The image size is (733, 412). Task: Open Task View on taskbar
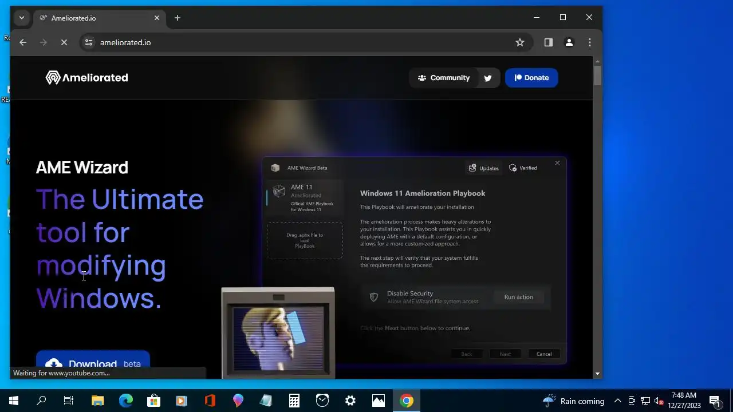click(69, 401)
